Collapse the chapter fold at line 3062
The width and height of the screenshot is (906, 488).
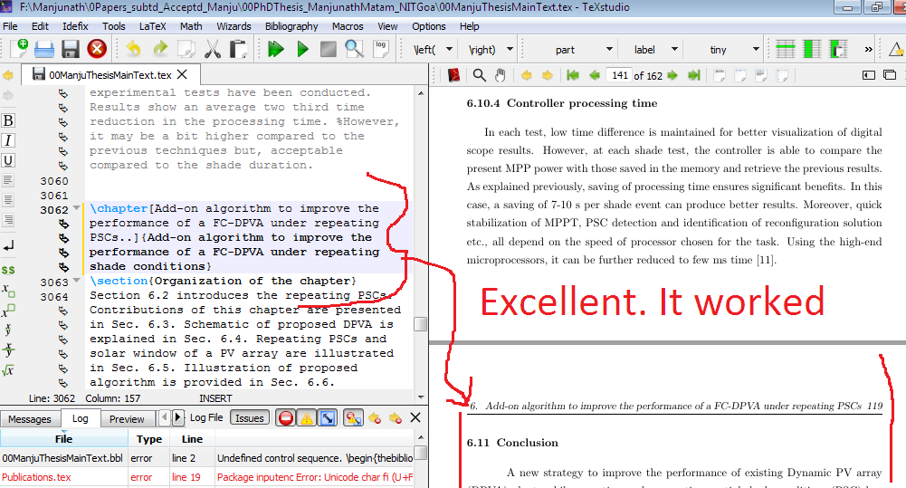coord(77,208)
